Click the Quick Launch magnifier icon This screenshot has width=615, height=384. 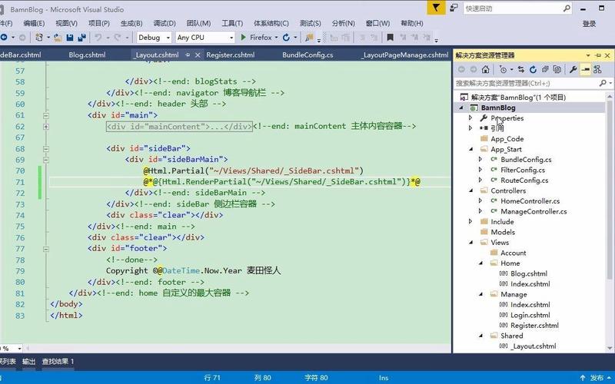pyautogui.click(x=567, y=8)
